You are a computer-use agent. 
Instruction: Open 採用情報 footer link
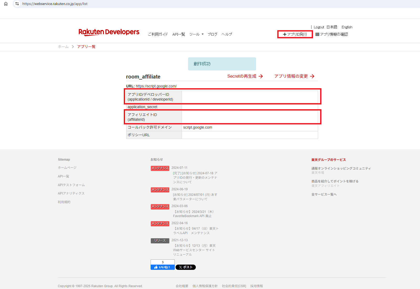coord(257,286)
